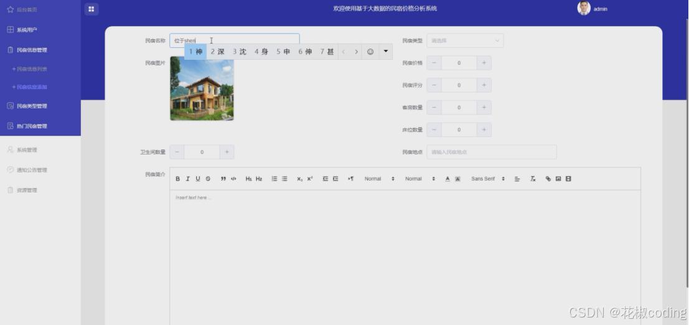Open the IME emoji panel
The image size is (689, 325).
[x=370, y=52]
